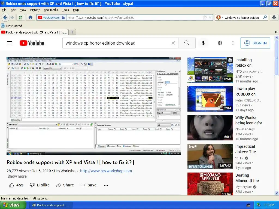
Task: Click the browser search magnifier icon
Action: (265, 17)
